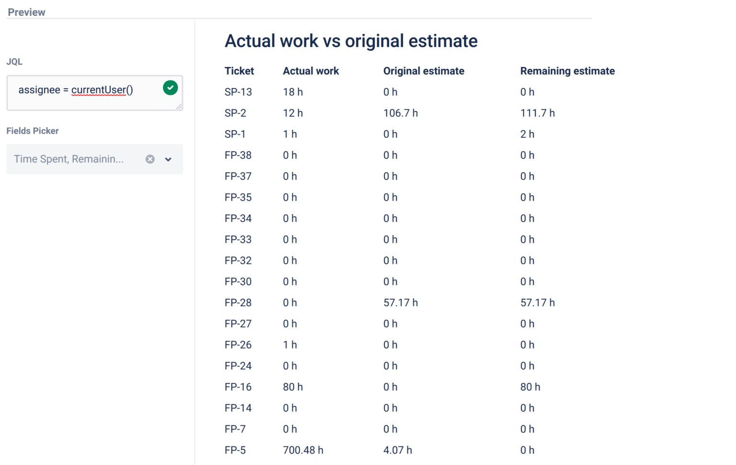Open ticket FP-16

[238, 386]
